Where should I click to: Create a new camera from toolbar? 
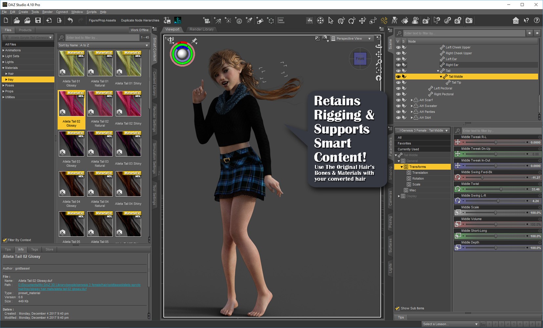coord(206,20)
